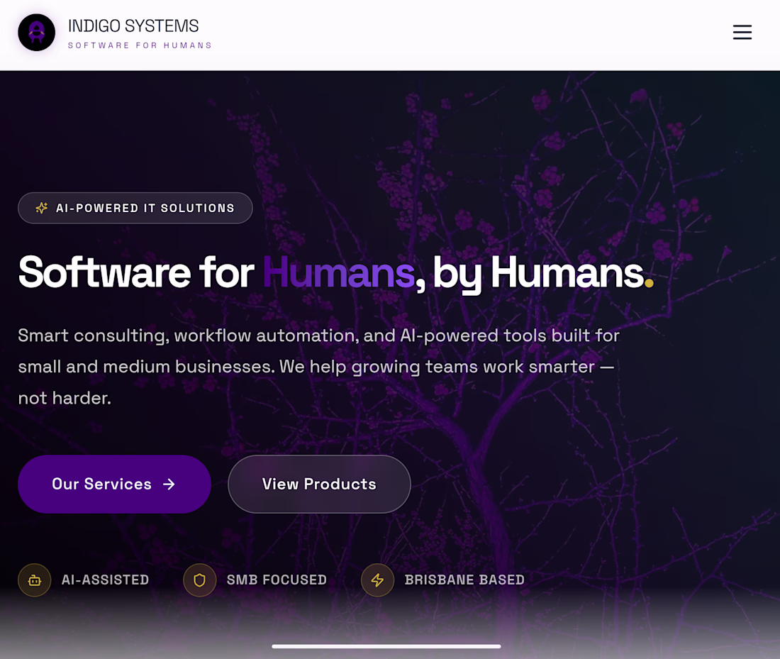The image size is (780, 659).
Task: Open Our Services
Action: pos(114,484)
